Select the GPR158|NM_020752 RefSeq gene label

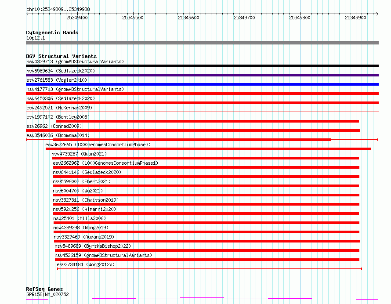(47, 294)
